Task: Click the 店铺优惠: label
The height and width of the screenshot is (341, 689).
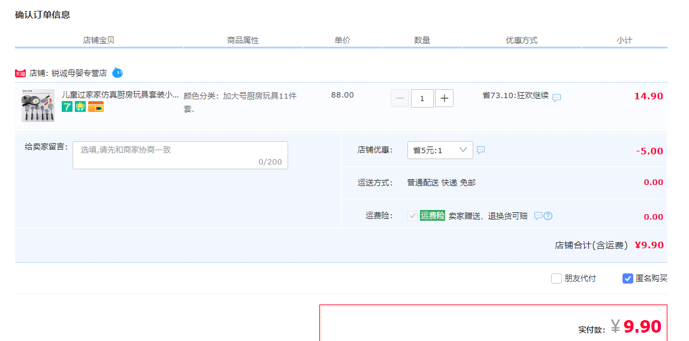Action: click(x=375, y=150)
